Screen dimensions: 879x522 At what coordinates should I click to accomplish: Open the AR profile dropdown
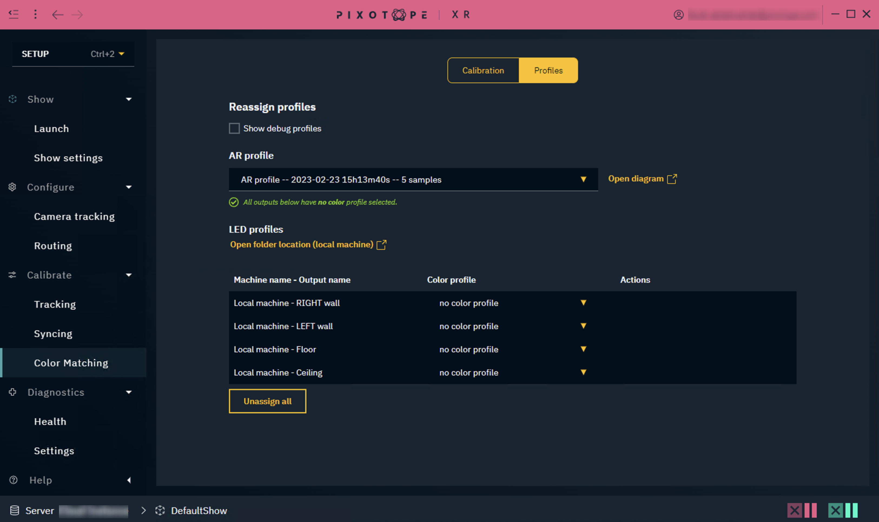coord(413,180)
